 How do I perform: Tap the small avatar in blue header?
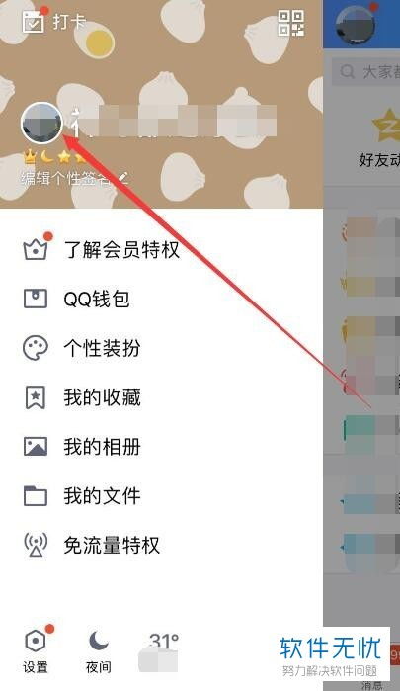(356, 25)
